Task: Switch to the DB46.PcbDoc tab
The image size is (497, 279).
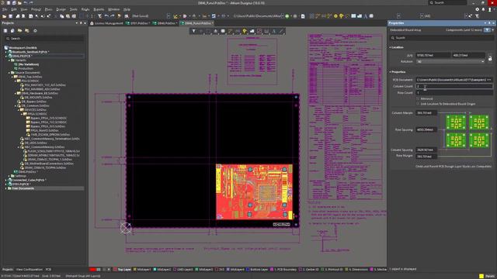Action: pyautogui.click(x=165, y=23)
